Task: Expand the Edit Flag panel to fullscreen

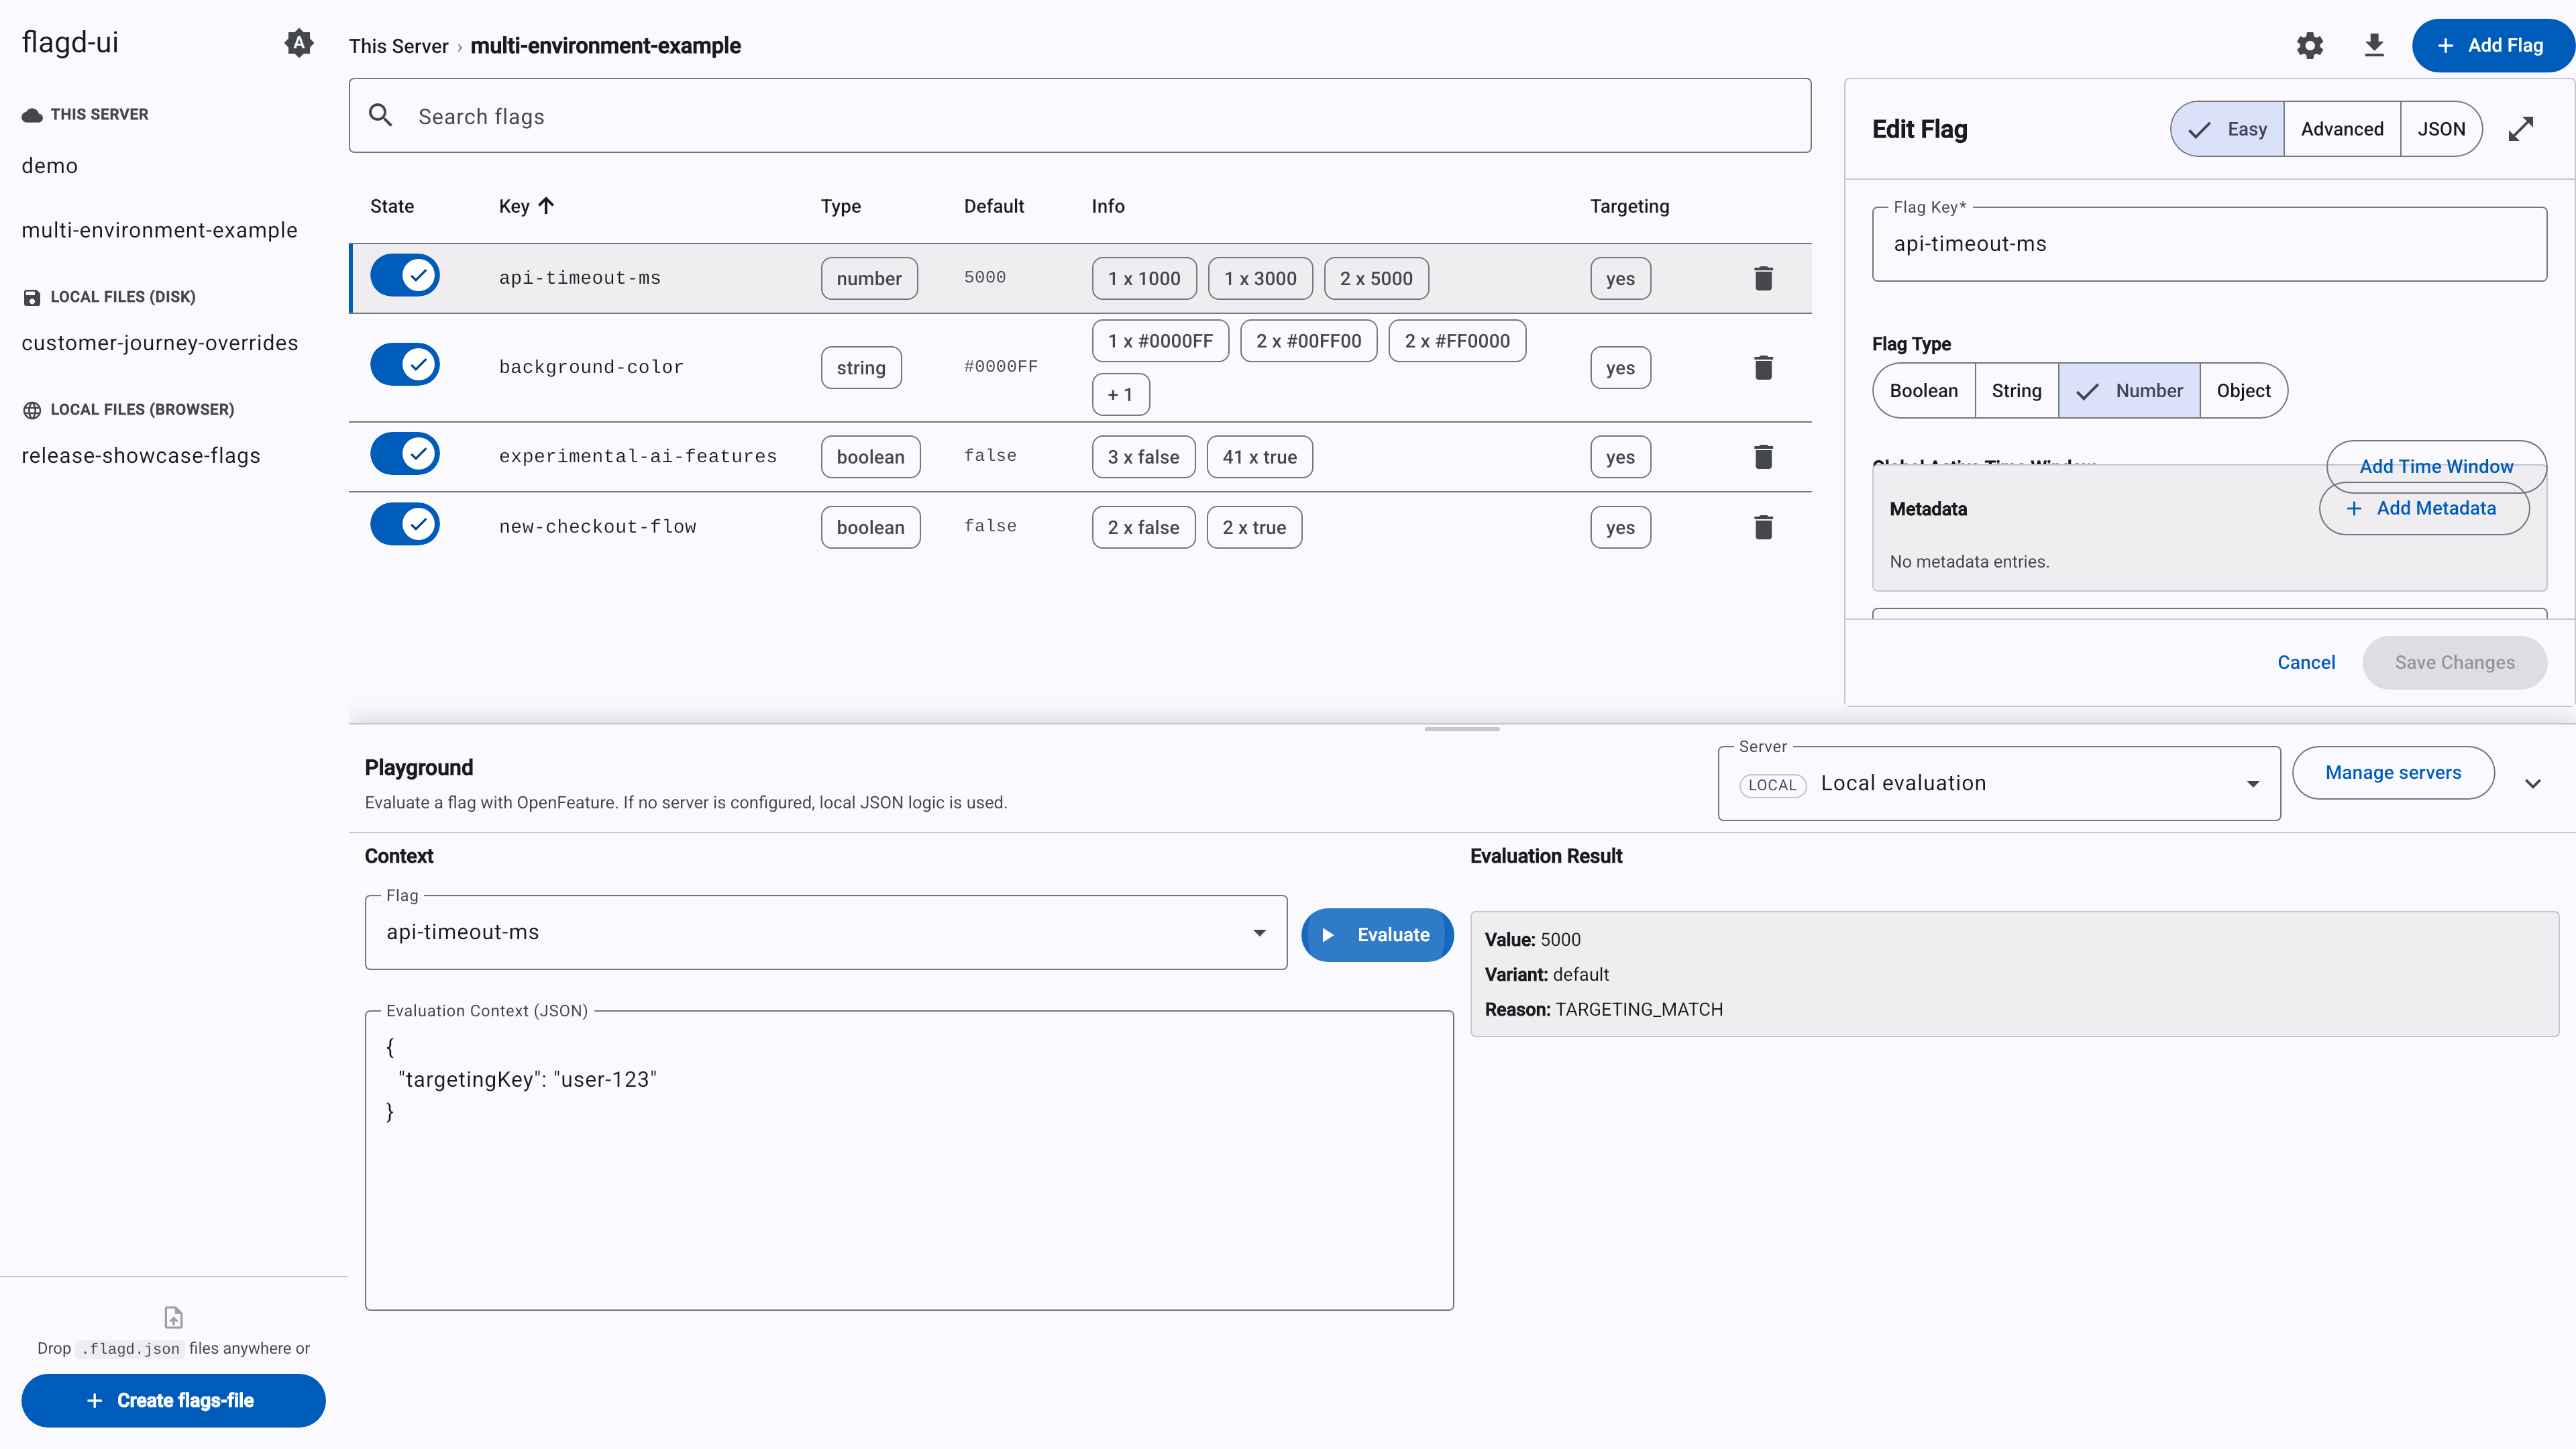Action: tap(2521, 129)
